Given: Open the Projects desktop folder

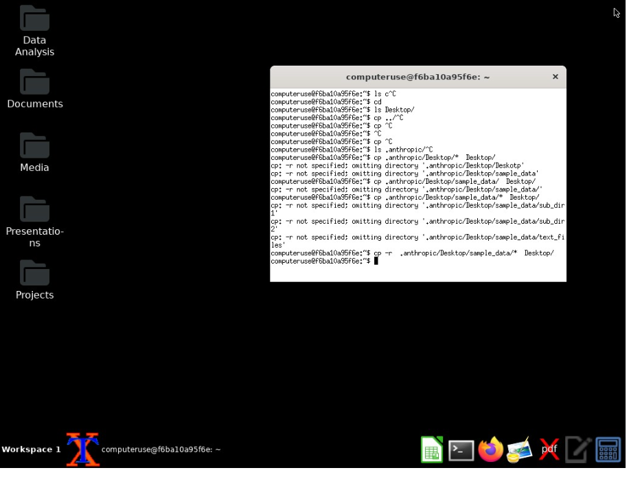Looking at the screenshot, I should click(x=34, y=280).
